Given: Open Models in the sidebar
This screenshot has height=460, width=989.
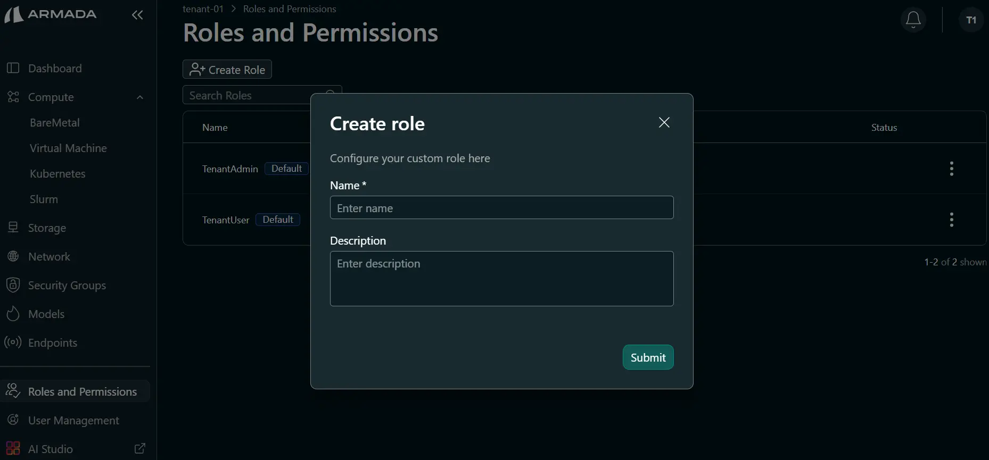Looking at the screenshot, I should pyautogui.click(x=46, y=314).
